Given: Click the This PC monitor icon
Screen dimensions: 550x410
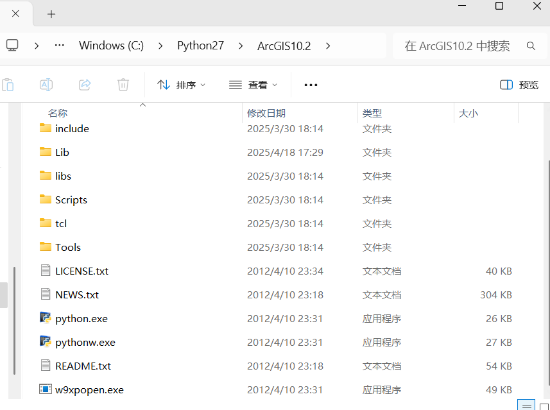Looking at the screenshot, I should tap(12, 46).
